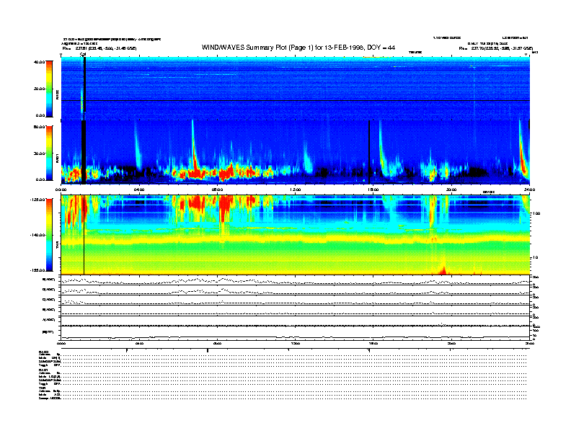The width and height of the screenshot is (571, 441).
Task: Click the -125.00 label on TNR color scale
Action: point(37,200)
